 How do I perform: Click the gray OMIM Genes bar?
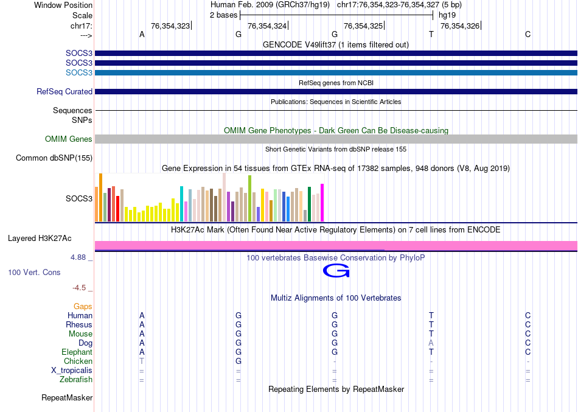[x=336, y=139]
